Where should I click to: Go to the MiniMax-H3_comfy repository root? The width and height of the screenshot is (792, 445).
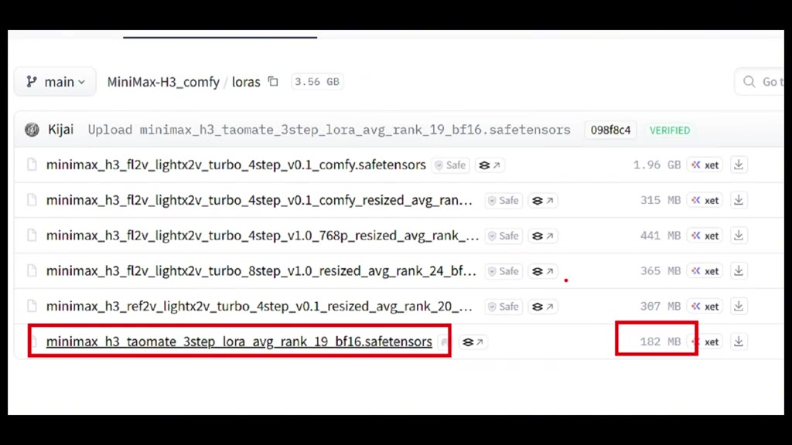coord(163,82)
